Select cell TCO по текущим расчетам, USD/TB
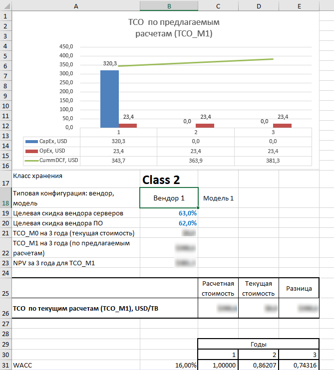334x370 pixels. point(105,308)
